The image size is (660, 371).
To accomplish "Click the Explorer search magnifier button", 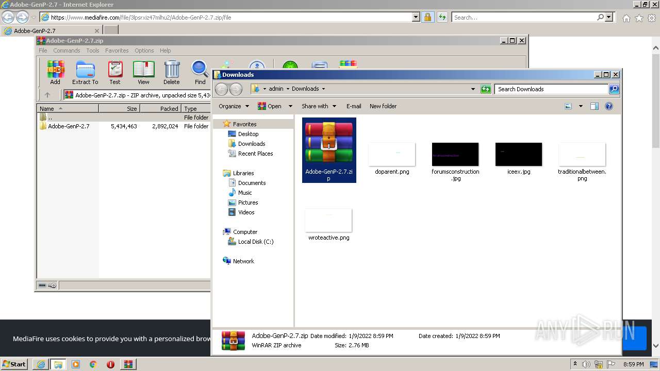I will (x=614, y=89).
